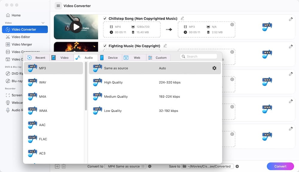Open DVD Ripper in sidebar
Viewport: 299px width, 172px height.
tap(14, 73)
